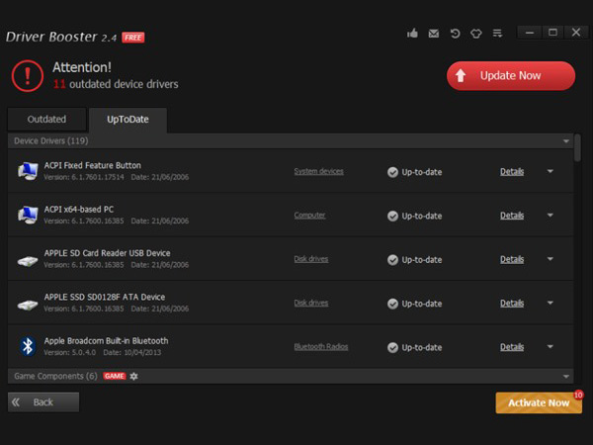The width and height of the screenshot is (593, 445).
Task: Click the thumbs-up like icon
Action: [x=412, y=34]
